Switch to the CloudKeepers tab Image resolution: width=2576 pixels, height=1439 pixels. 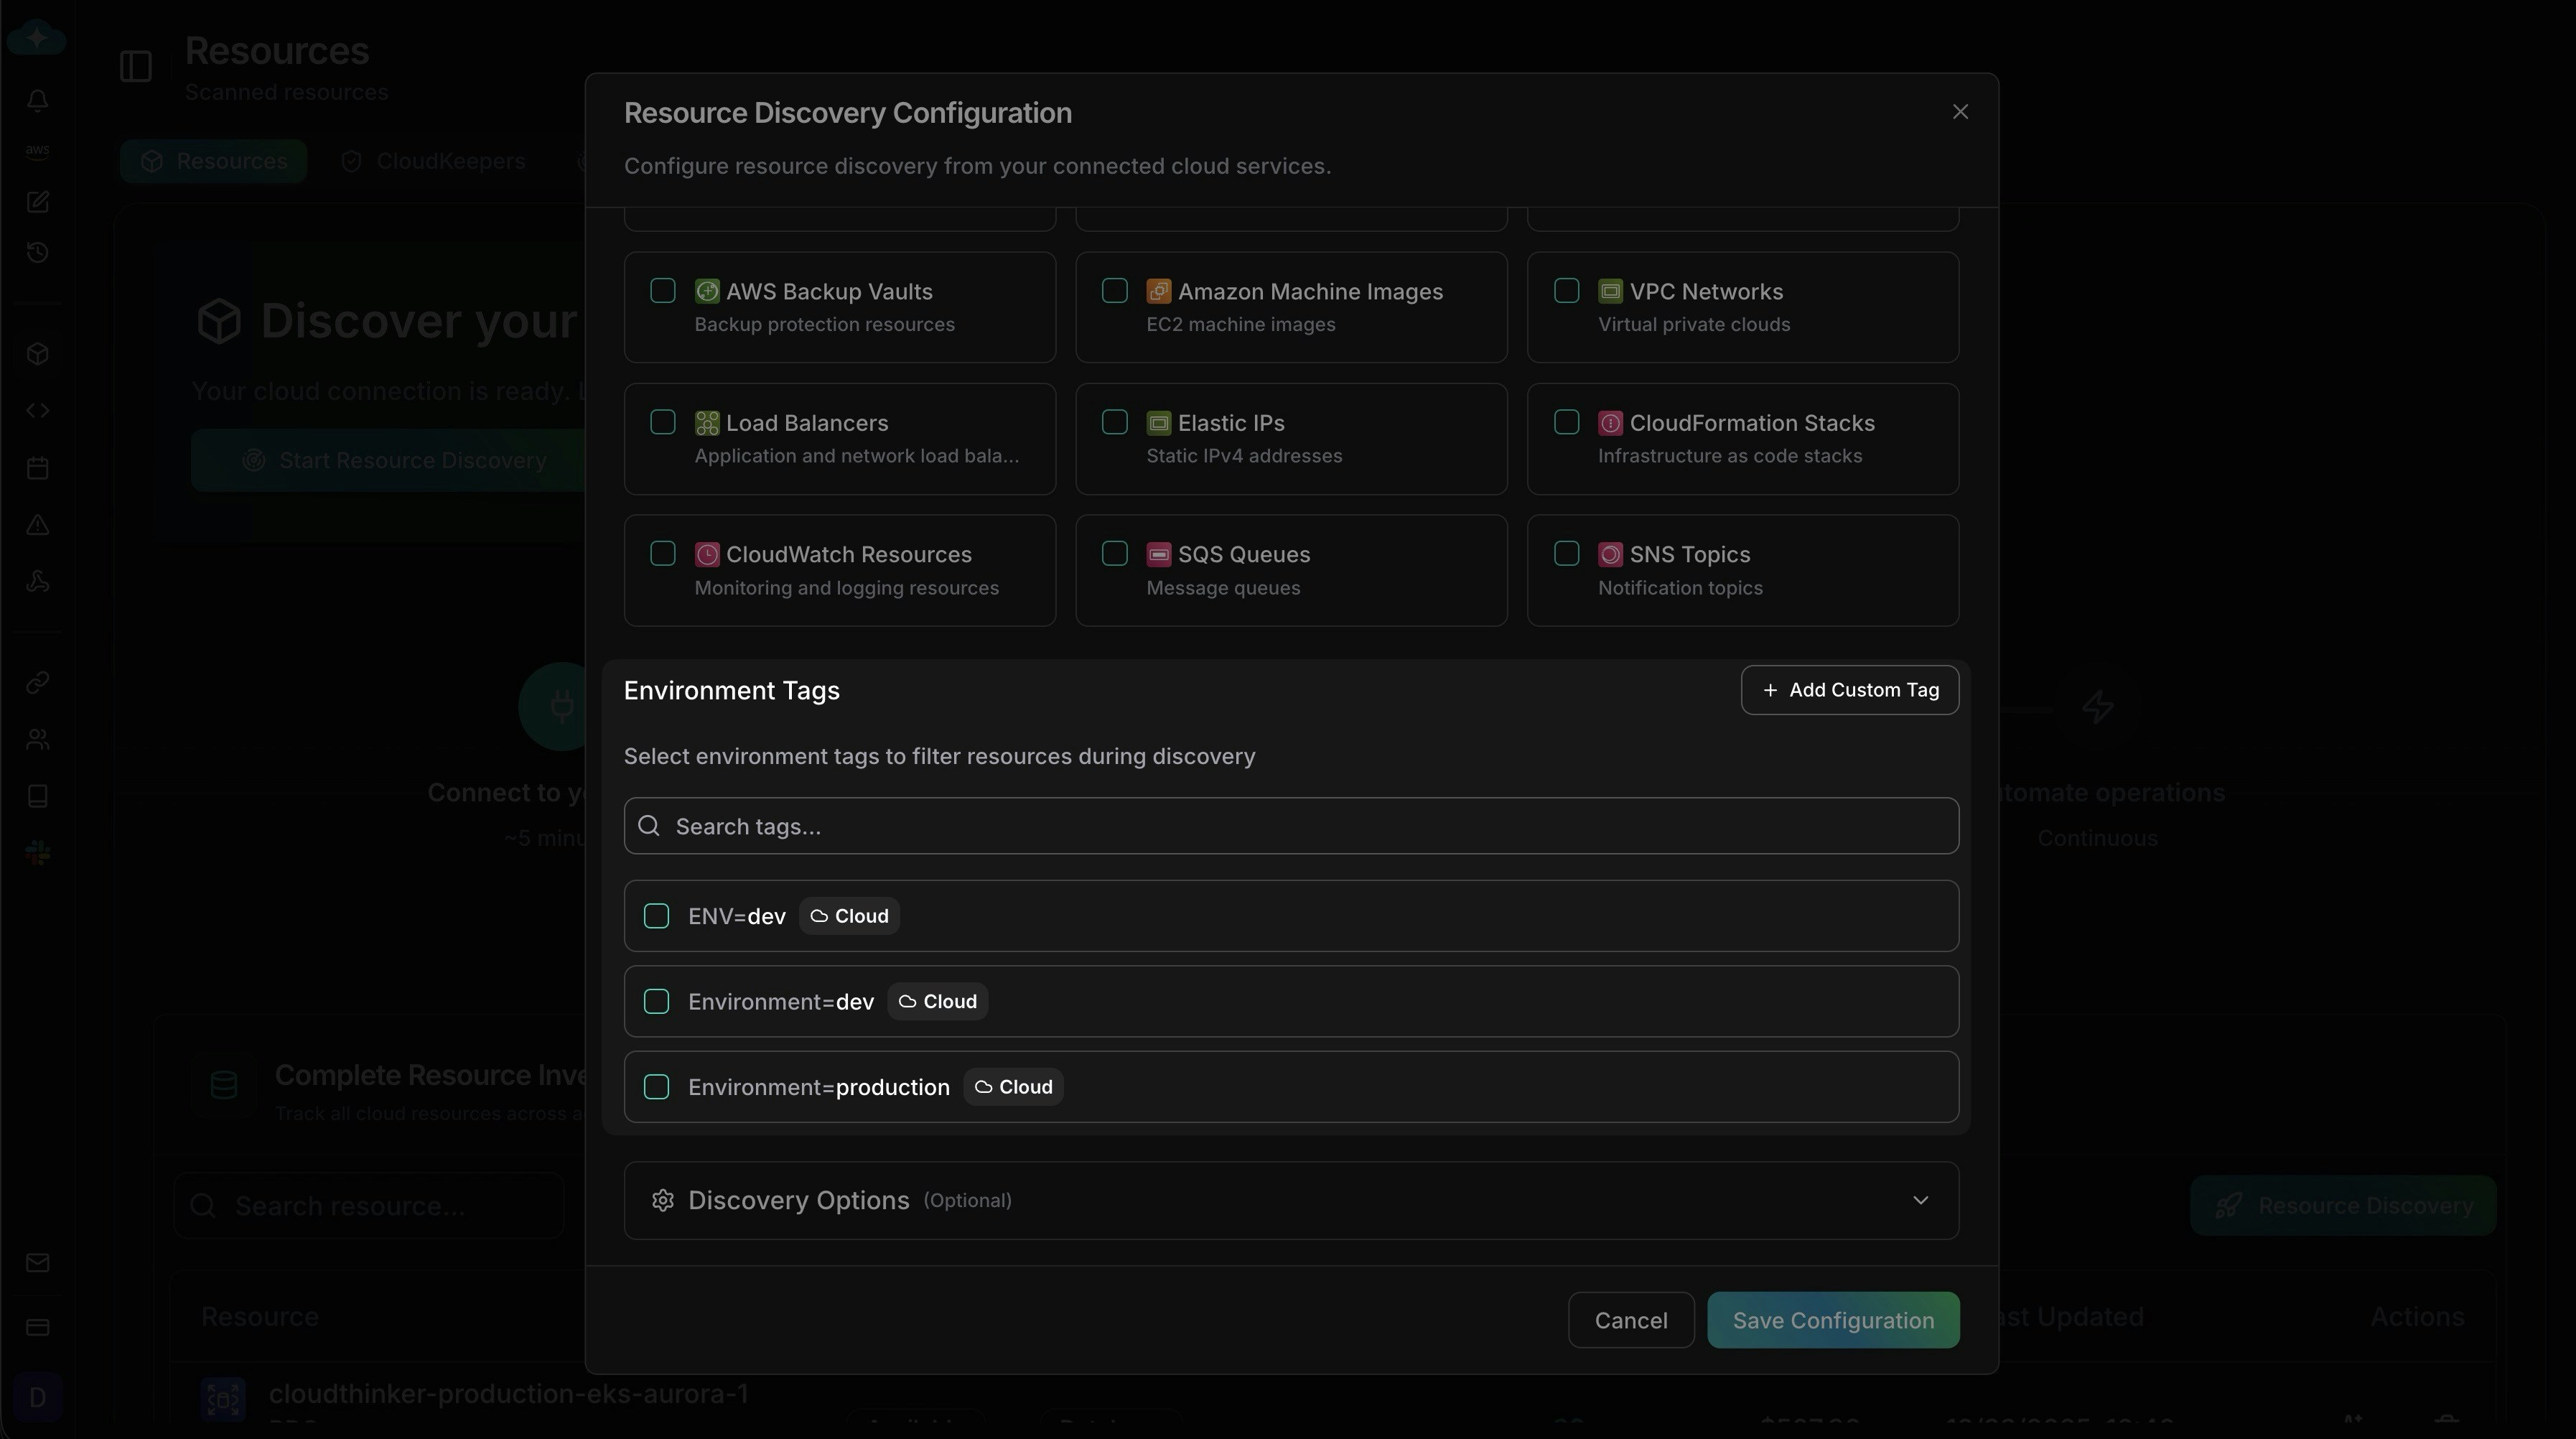tap(434, 160)
